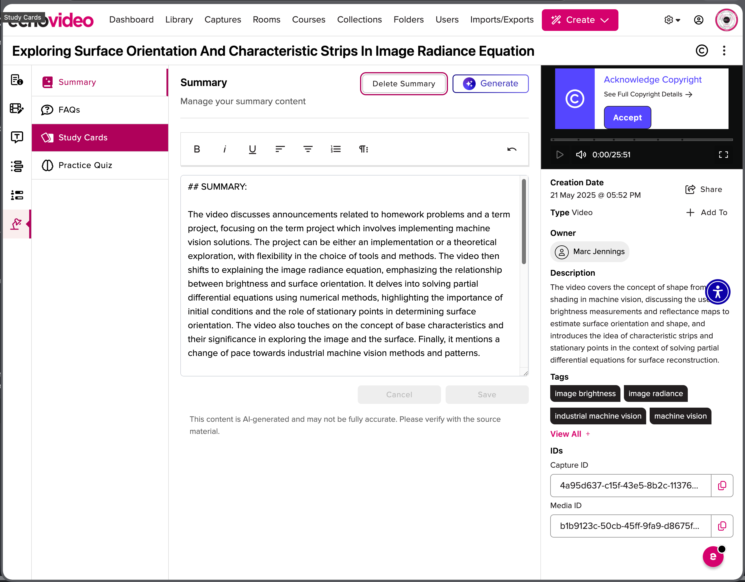Select the Summary tab
This screenshot has height=582, width=745.
coord(100,82)
